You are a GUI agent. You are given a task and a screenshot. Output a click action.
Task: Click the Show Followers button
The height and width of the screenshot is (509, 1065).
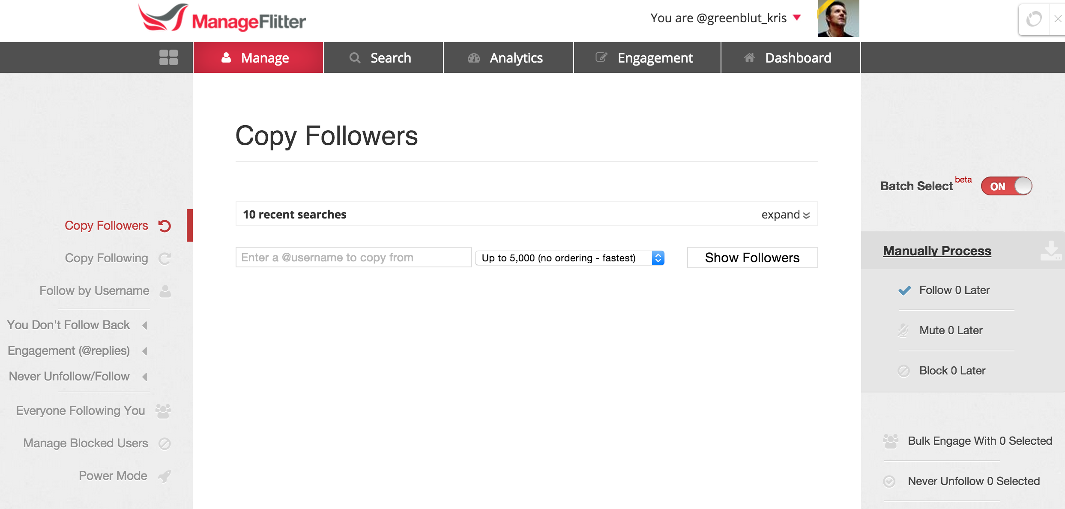[x=753, y=257]
